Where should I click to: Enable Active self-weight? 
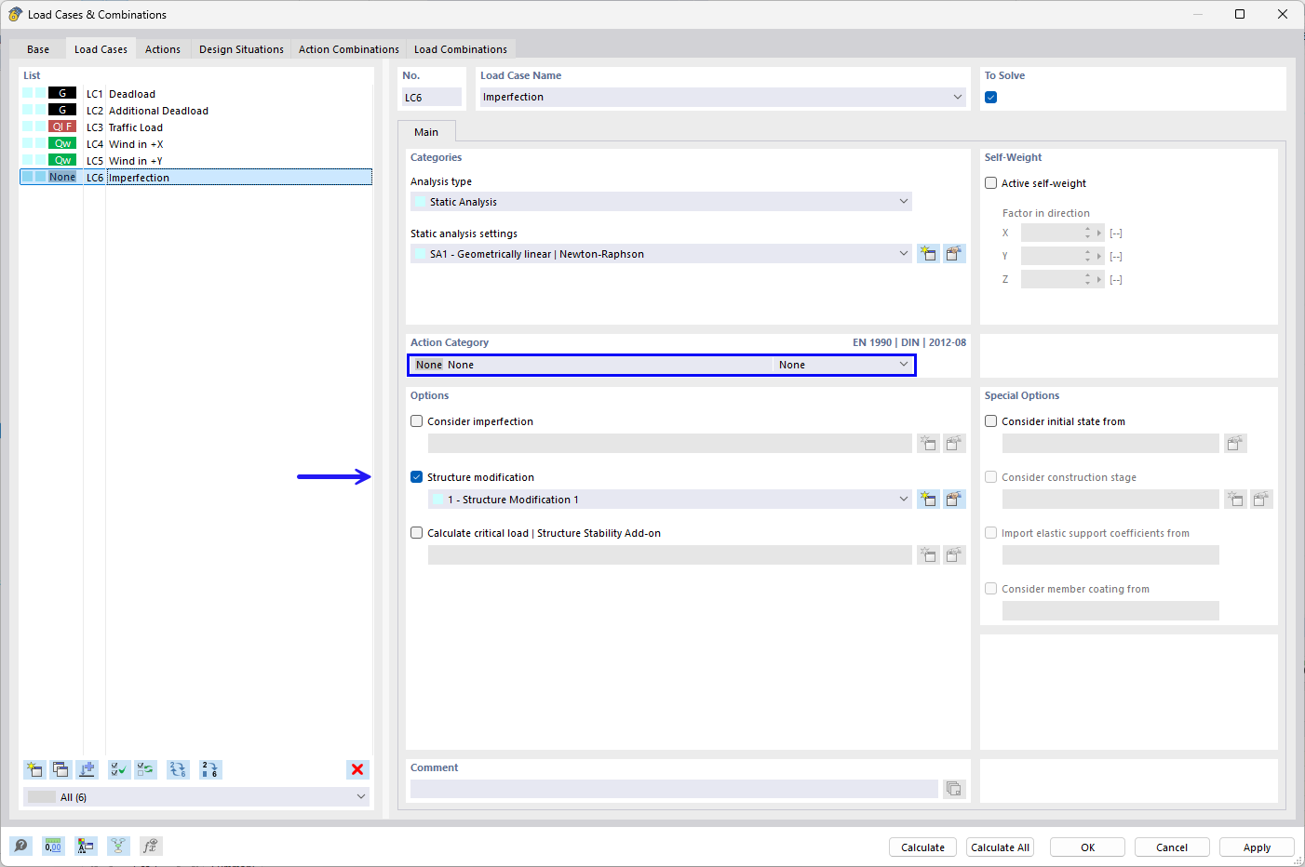(x=991, y=183)
